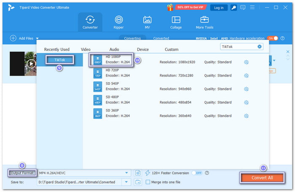
Task: Click the key register icon
Action: tap(233, 8)
